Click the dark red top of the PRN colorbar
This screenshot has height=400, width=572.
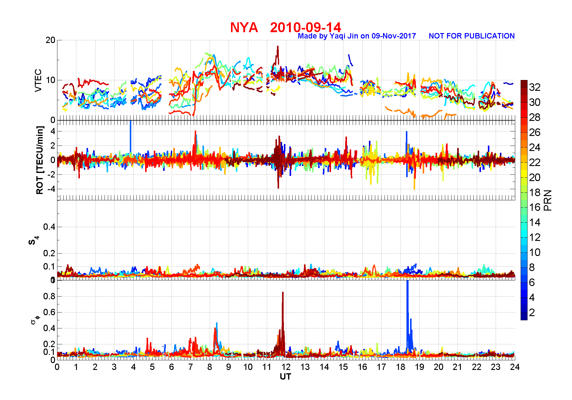[x=524, y=84]
